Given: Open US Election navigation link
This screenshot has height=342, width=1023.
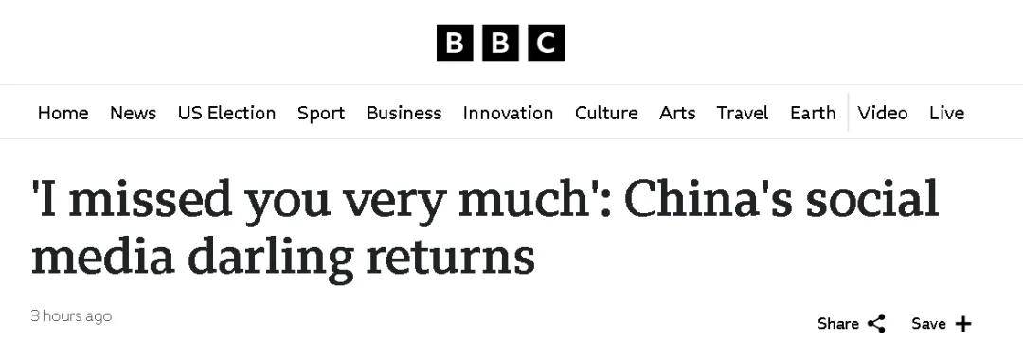Looking at the screenshot, I should pyautogui.click(x=226, y=113).
